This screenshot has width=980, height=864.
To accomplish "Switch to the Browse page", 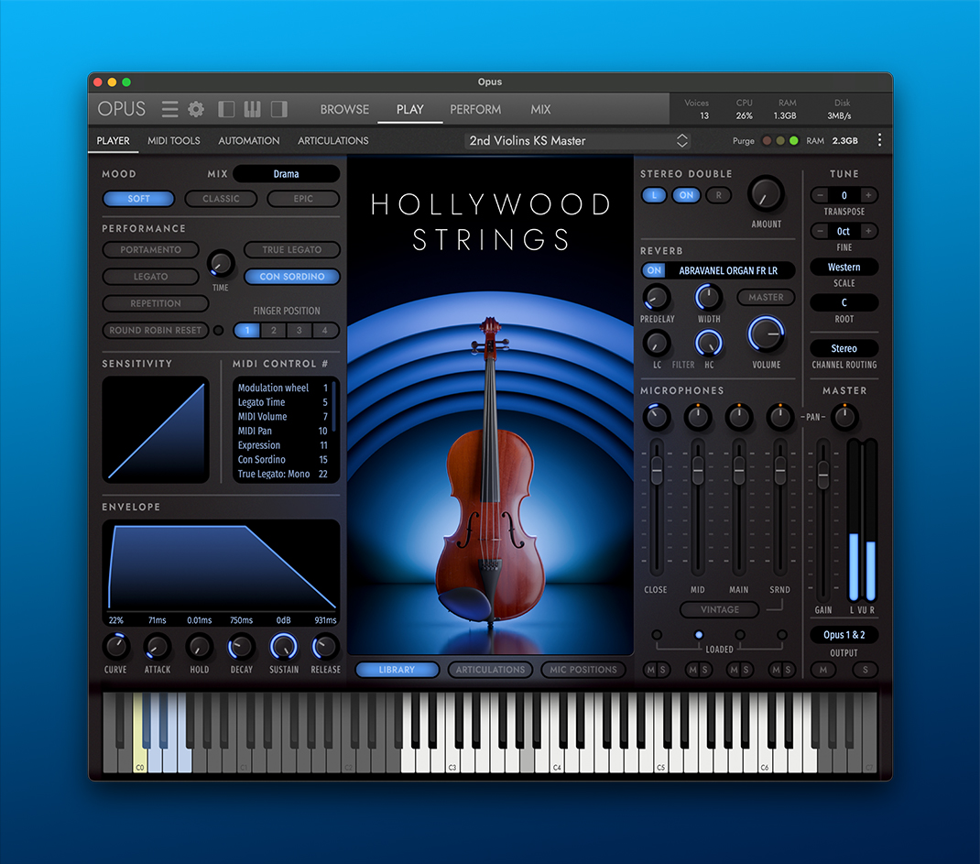I will click(x=344, y=109).
